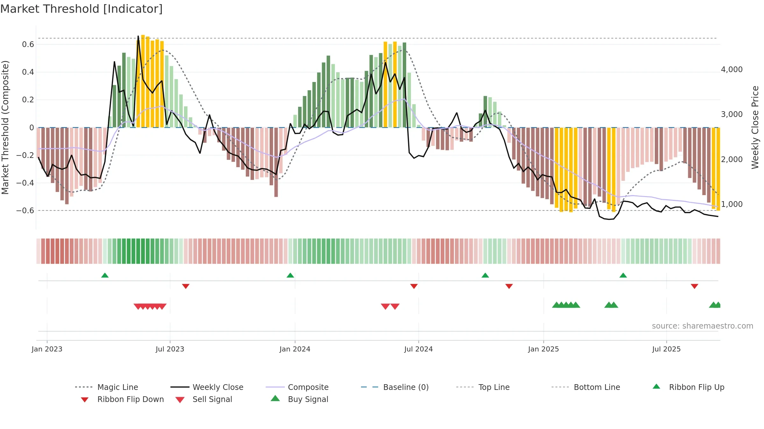The width and height of the screenshot is (764, 429).
Task: Click the Jul 2023 axis label
Action: [x=170, y=349]
